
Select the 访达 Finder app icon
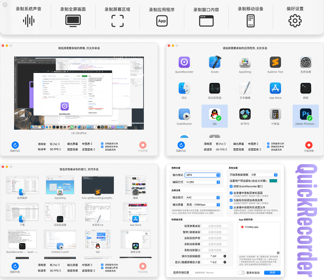[184, 88]
